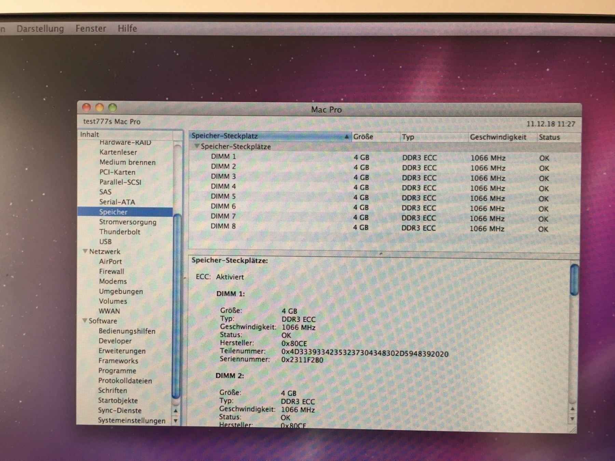The height and width of the screenshot is (461, 615).
Task: Select Kartenleser in the sidebar
Action: [x=118, y=152]
